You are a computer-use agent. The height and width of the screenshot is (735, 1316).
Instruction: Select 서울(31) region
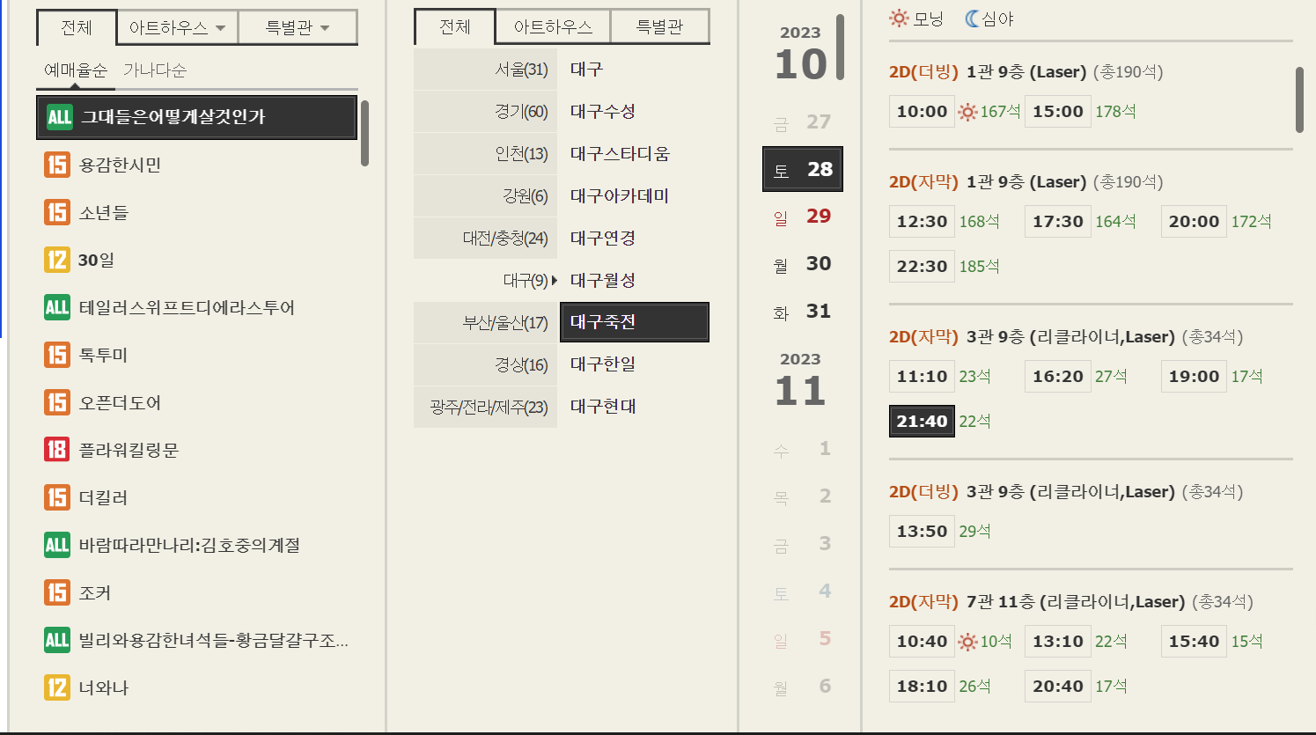(x=486, y=69)
